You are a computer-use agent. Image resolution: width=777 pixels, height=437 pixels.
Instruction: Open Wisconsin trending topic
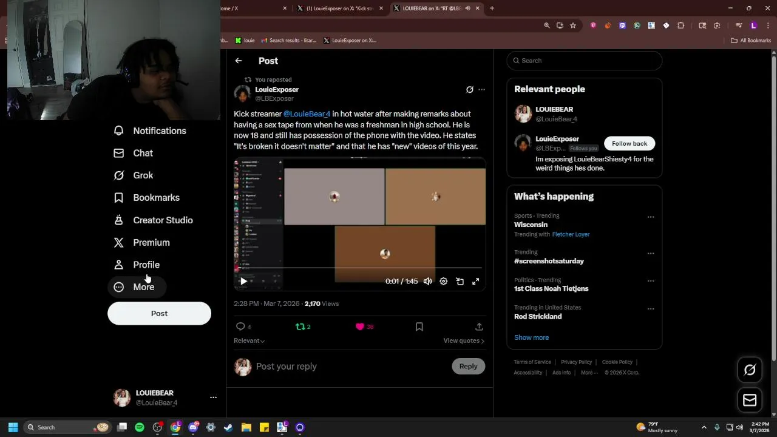click(531, 225)
